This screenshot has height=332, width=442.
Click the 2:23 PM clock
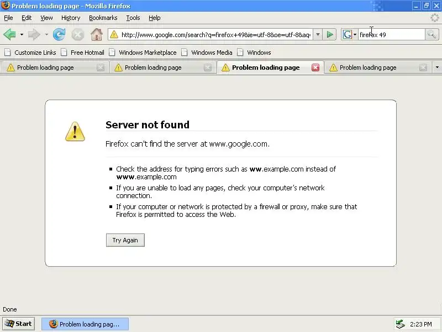421,324
